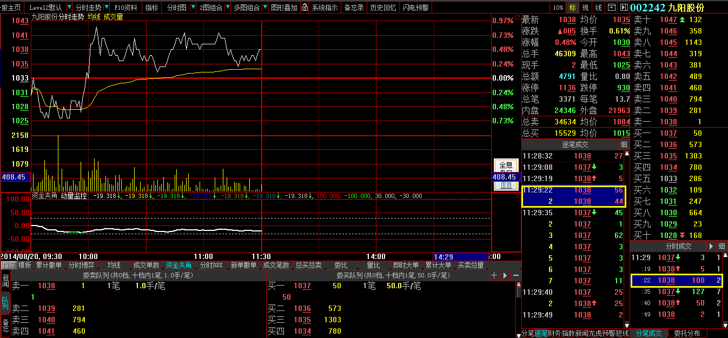Click the 指标 indicator toolbar button

coord(152,8)
